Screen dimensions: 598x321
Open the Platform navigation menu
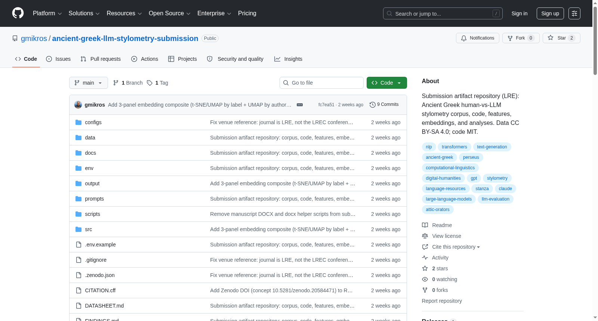47,13
